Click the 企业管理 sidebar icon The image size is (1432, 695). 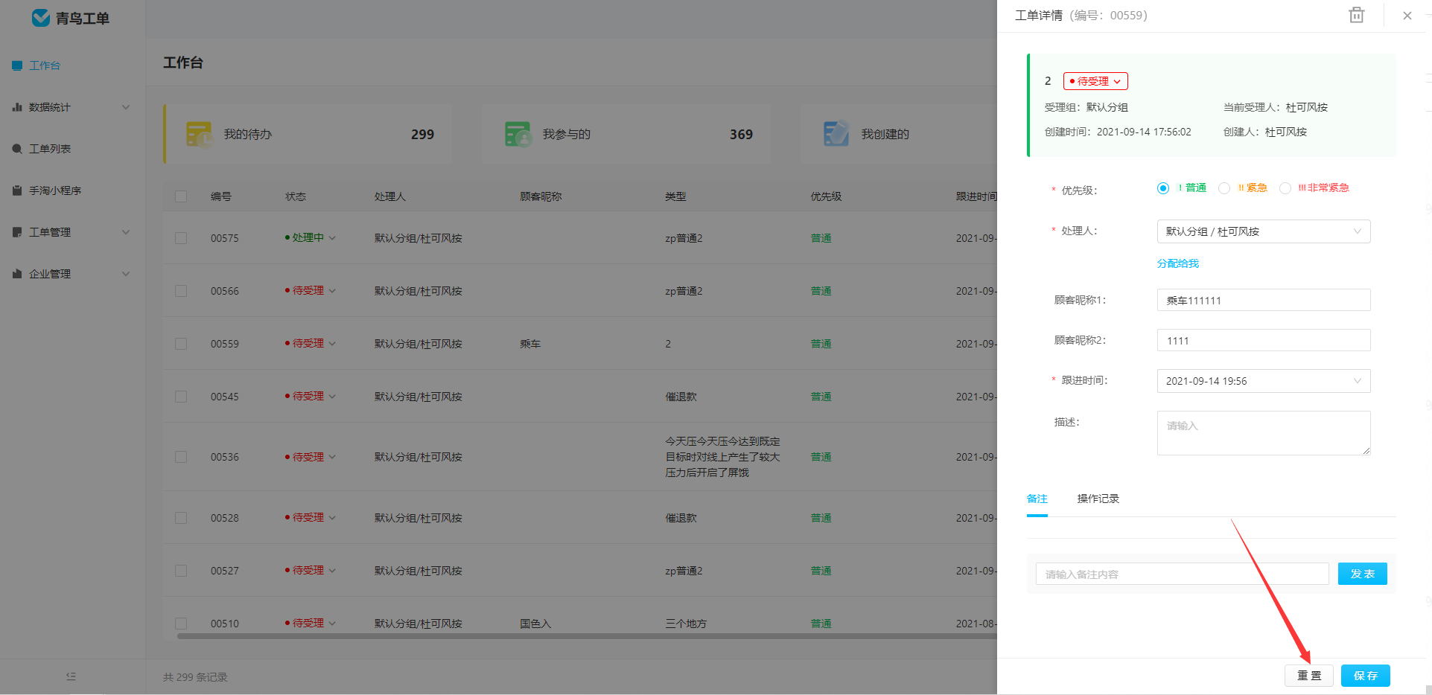[x=17, y=274]
